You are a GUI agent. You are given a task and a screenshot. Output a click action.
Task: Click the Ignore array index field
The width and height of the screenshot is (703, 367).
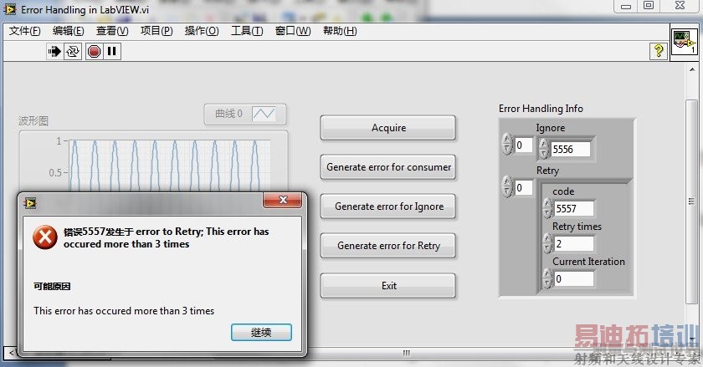point(523,145)
